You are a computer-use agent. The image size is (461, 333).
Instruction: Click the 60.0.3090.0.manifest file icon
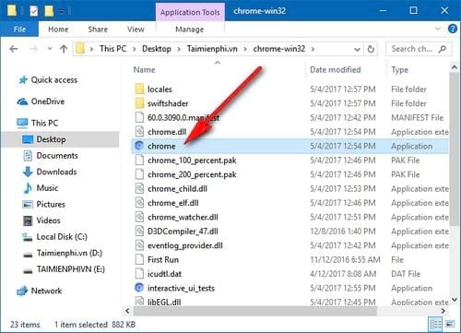pos(139,117)
